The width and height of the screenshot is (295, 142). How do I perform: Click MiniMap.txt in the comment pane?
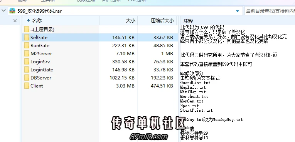click(193, 92)
